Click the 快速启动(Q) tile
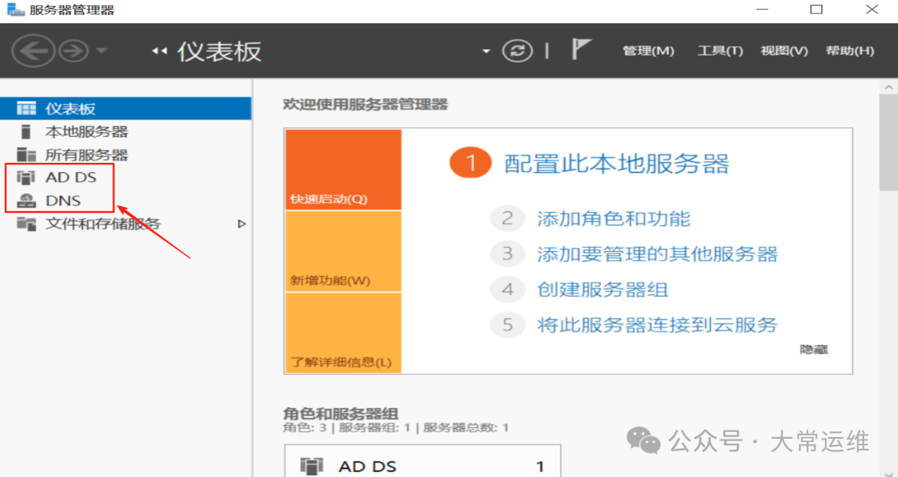898x477 pixels. [x=343, y=170]
